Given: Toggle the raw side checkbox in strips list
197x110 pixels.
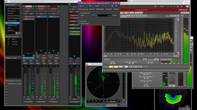Looking at the screenshot, I should click(9, 44).
